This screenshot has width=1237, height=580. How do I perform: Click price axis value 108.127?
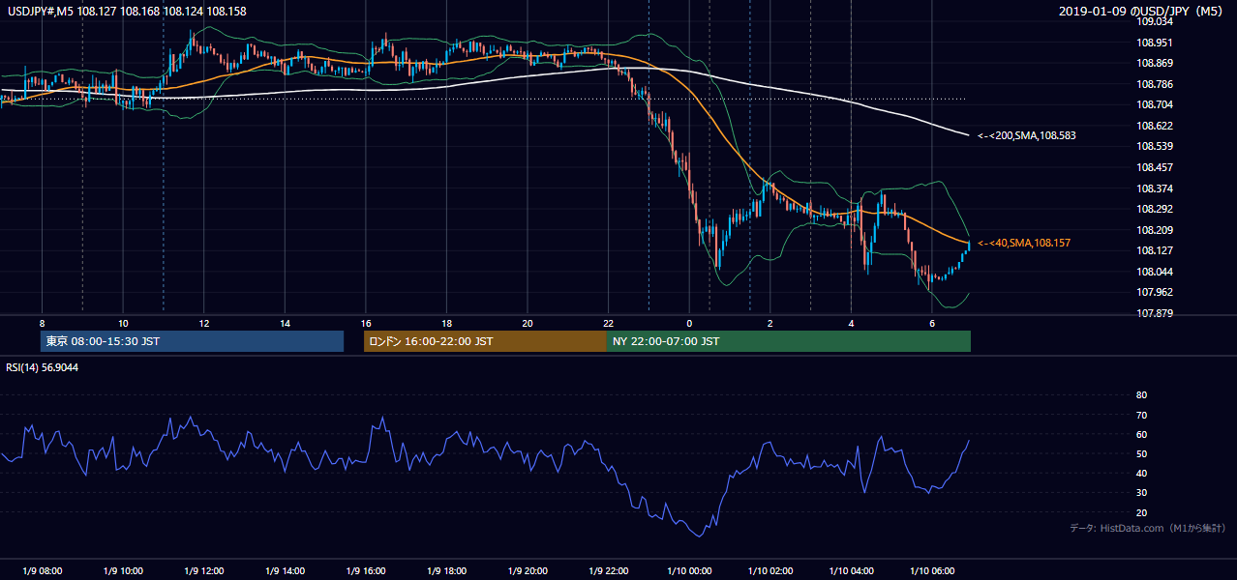(x=1154, y=250)
